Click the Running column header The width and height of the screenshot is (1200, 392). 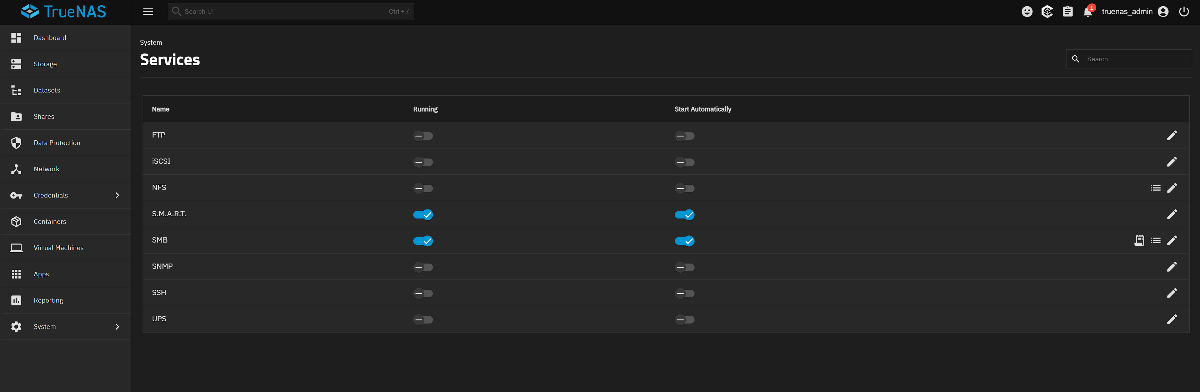pyautogui.click(x=425, y=109)
